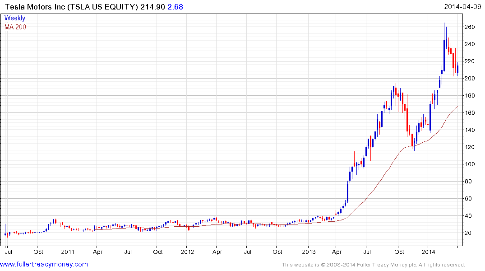Select the 2013 time axis label
The image size is (485, 271).
tap(309, 252)
